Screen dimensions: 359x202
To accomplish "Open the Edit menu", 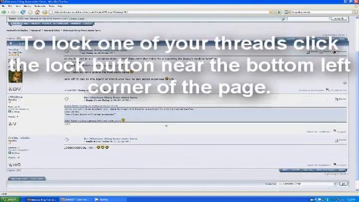I will (x=10, y=6).
